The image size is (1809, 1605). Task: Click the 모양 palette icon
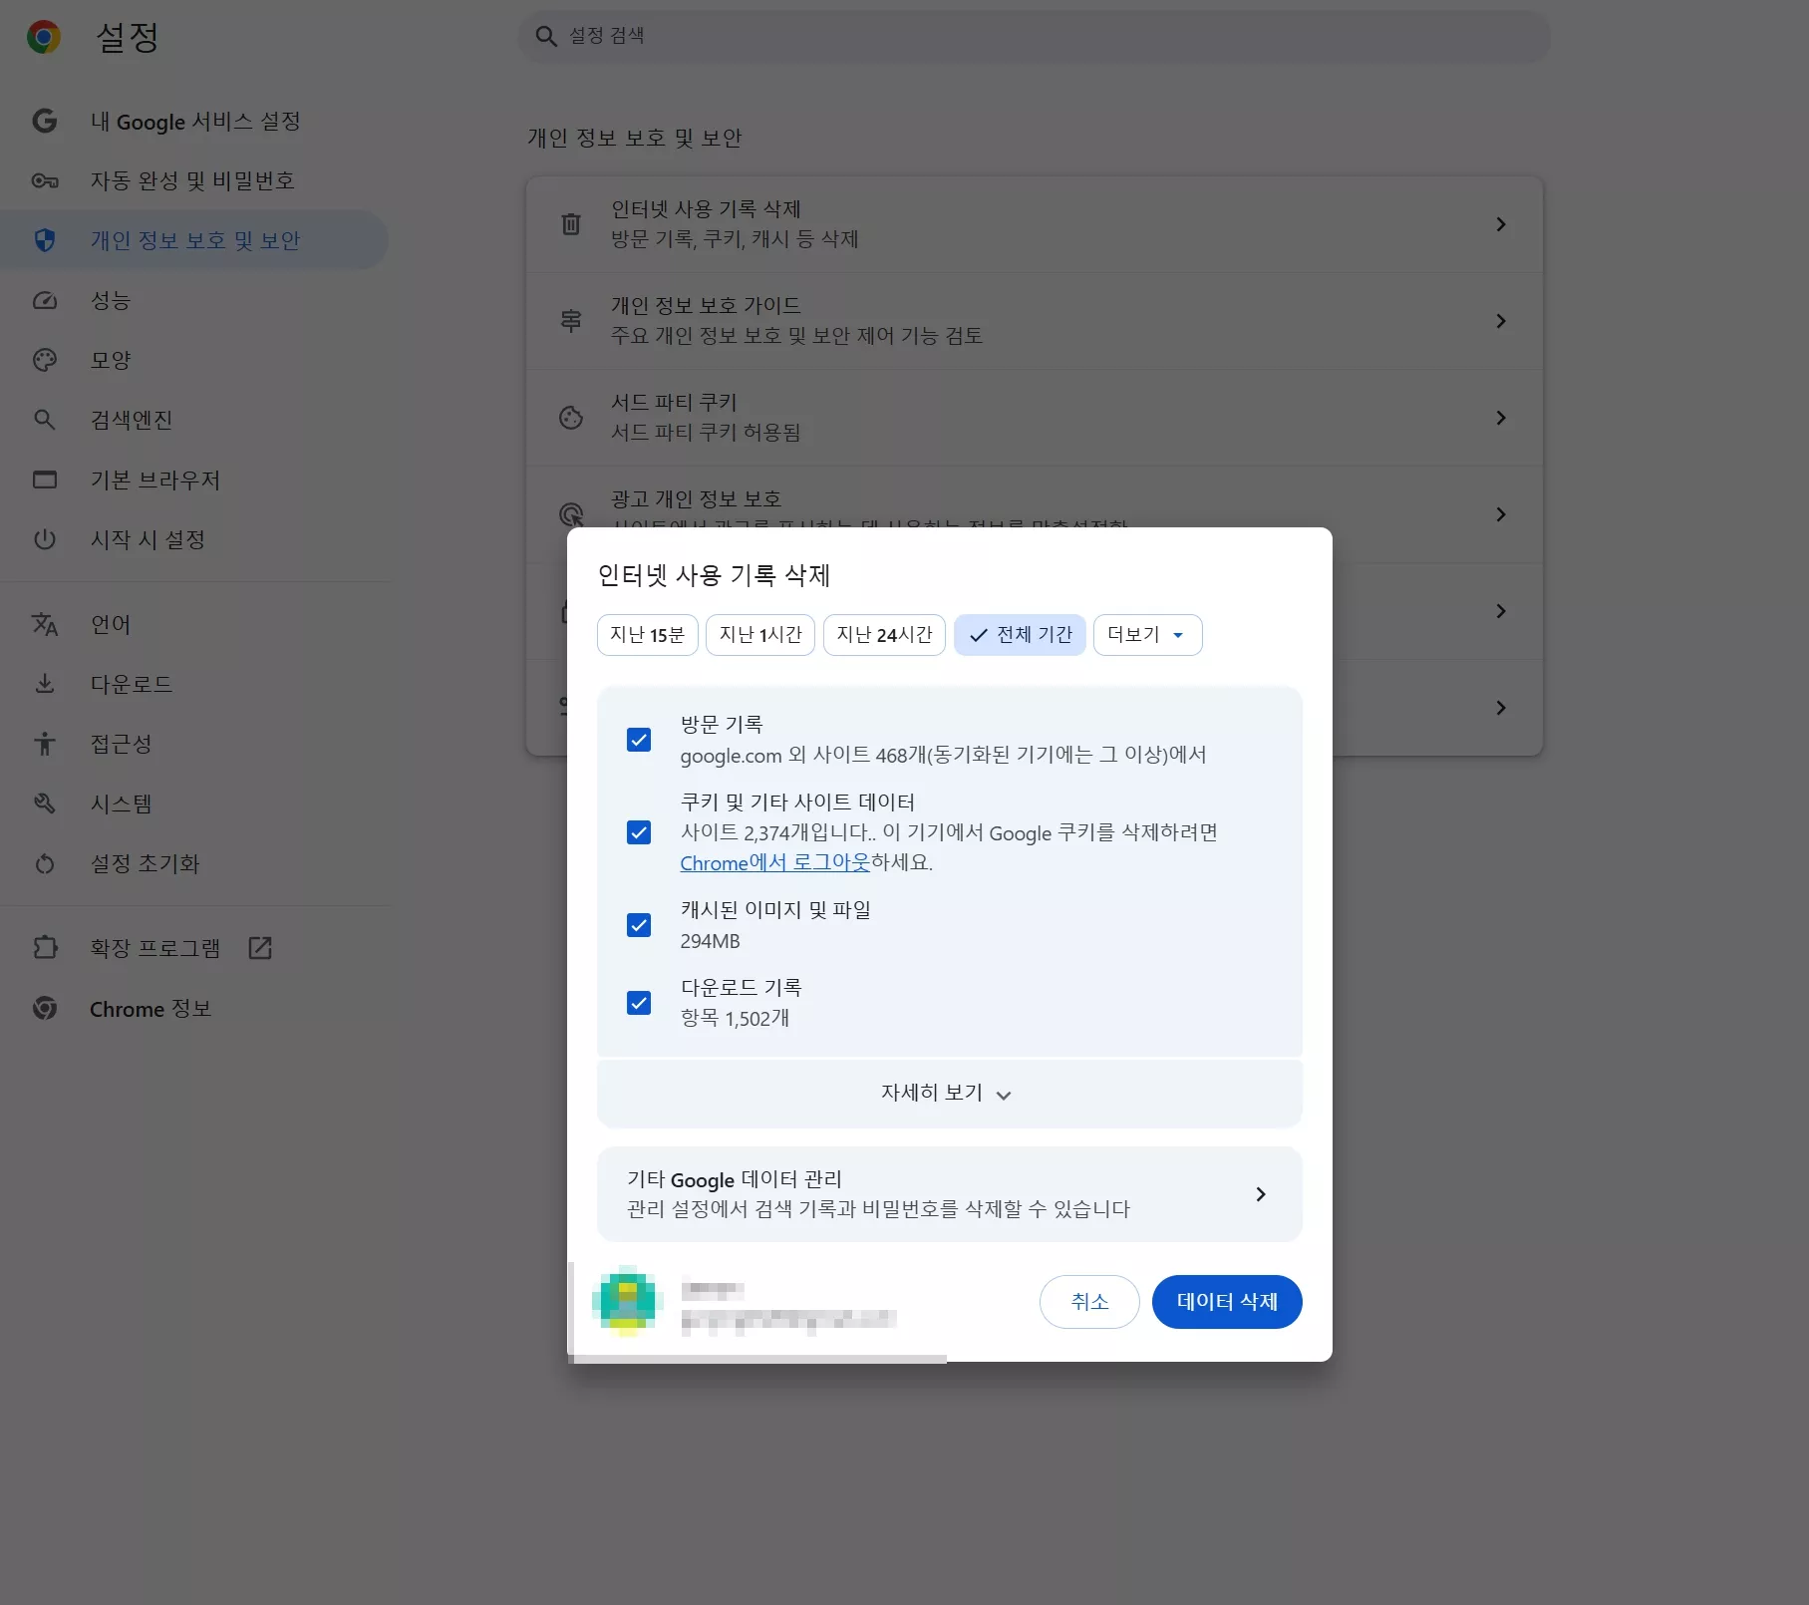coord(45,360)
